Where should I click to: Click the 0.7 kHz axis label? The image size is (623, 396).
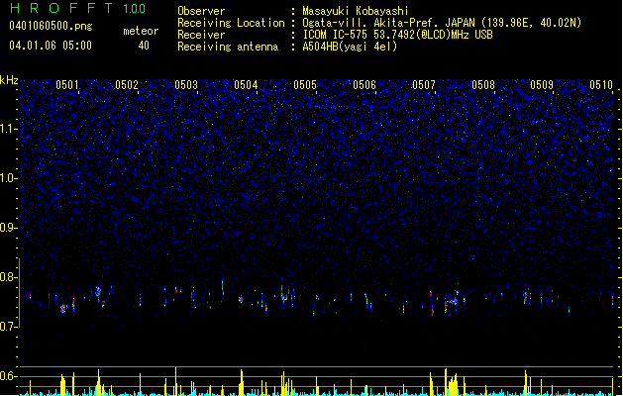click(x=8, y=327)
